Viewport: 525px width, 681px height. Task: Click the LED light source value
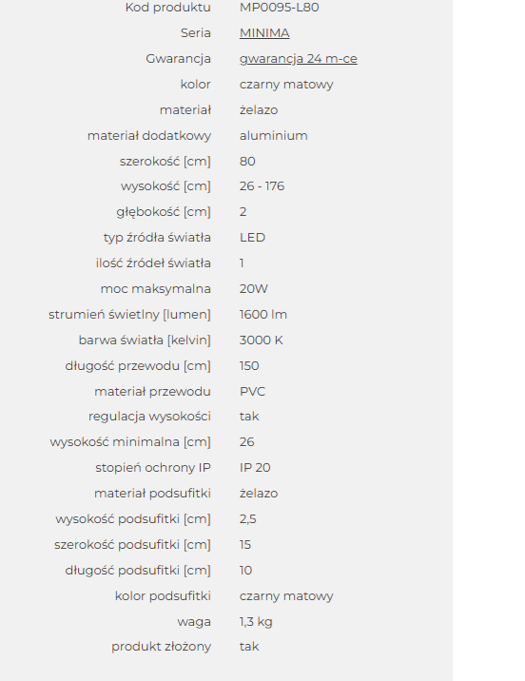tap(252, 238)
